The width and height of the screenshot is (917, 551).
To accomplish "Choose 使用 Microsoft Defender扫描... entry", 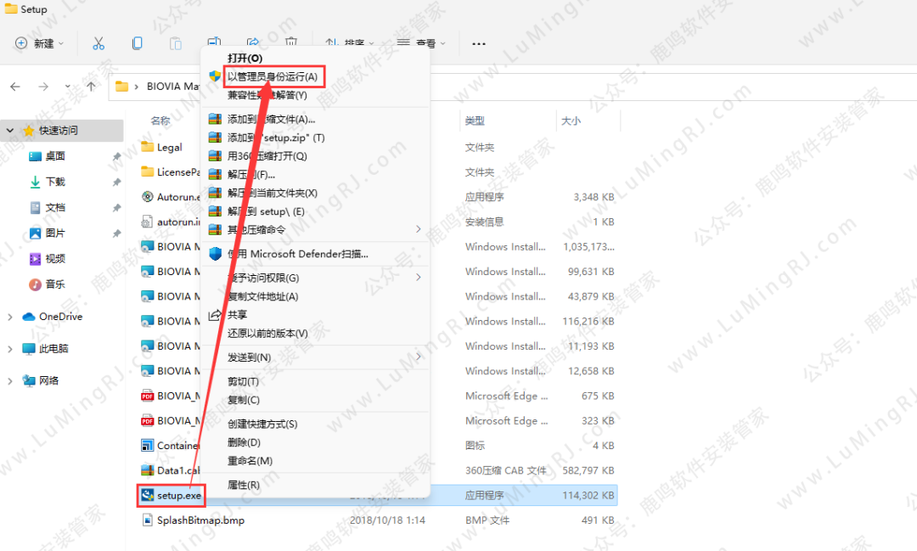I will pyautogui.click(x=298, y=254).
